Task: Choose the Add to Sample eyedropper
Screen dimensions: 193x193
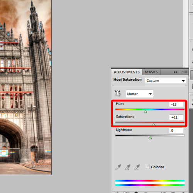Action: 128,167
